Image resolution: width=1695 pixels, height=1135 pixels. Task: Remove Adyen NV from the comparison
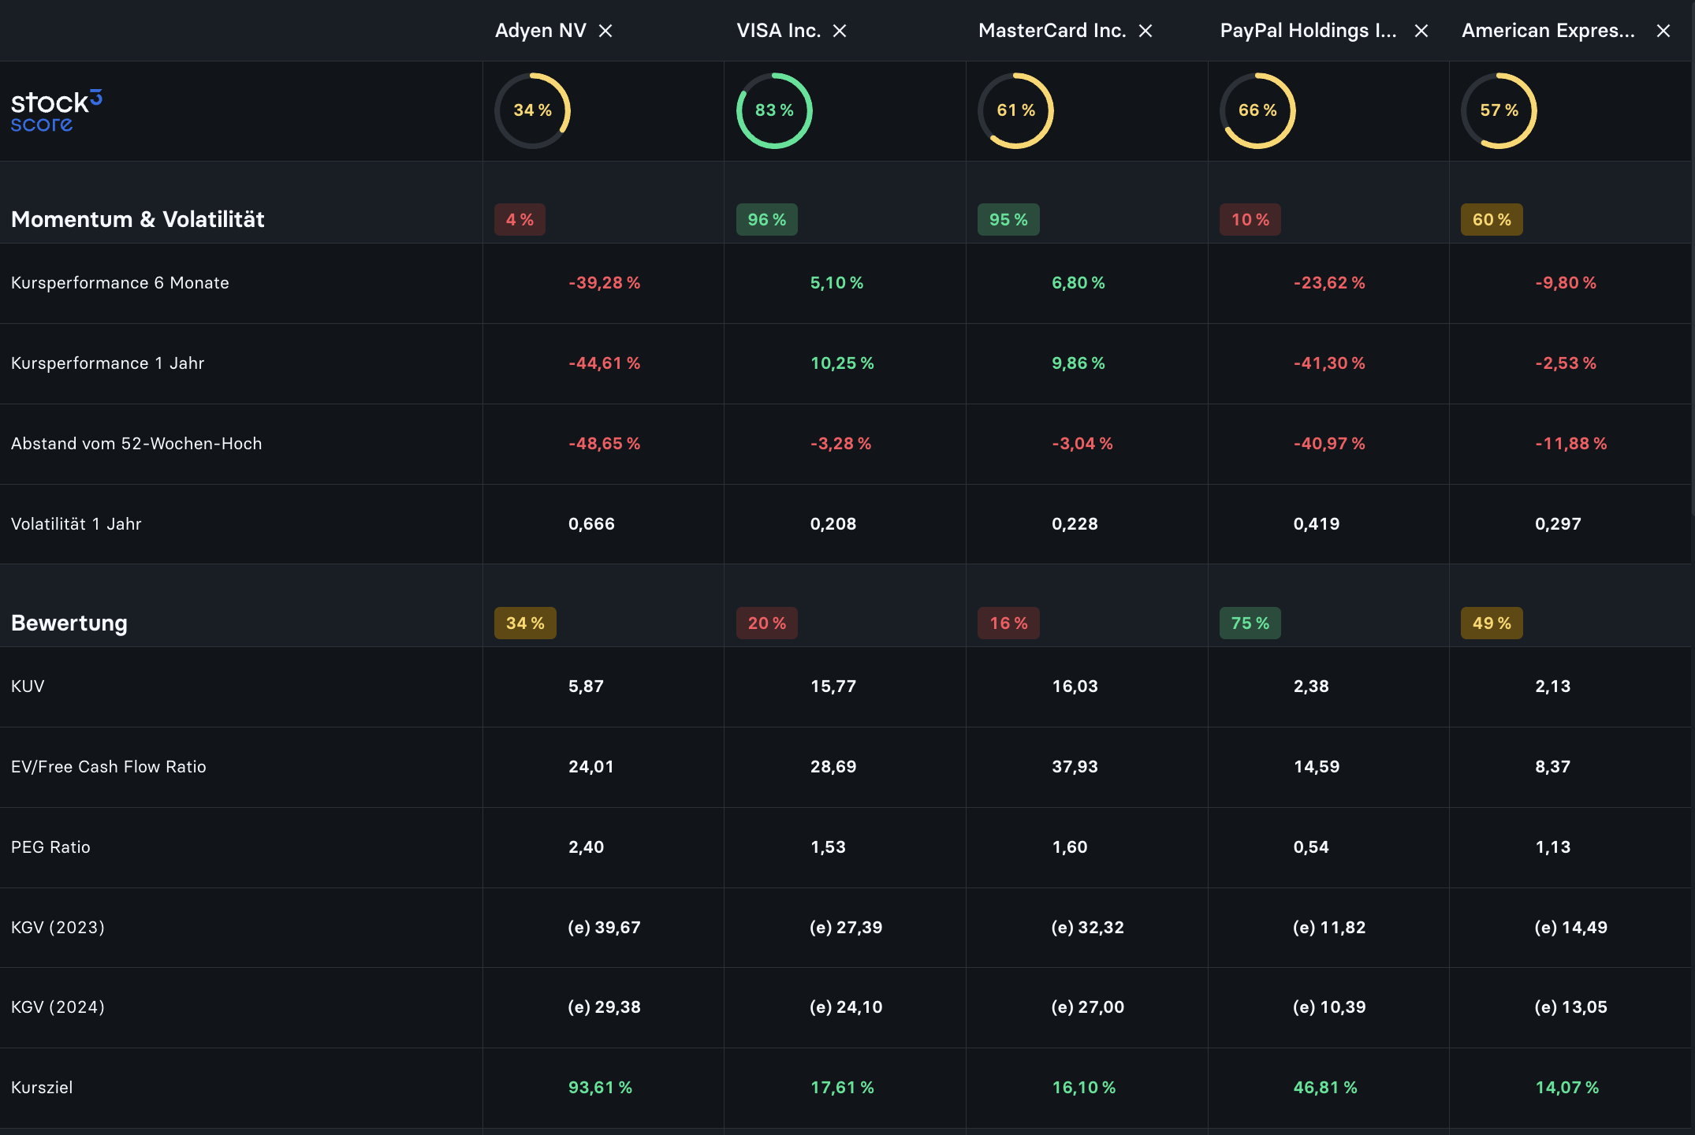(605, 31)
